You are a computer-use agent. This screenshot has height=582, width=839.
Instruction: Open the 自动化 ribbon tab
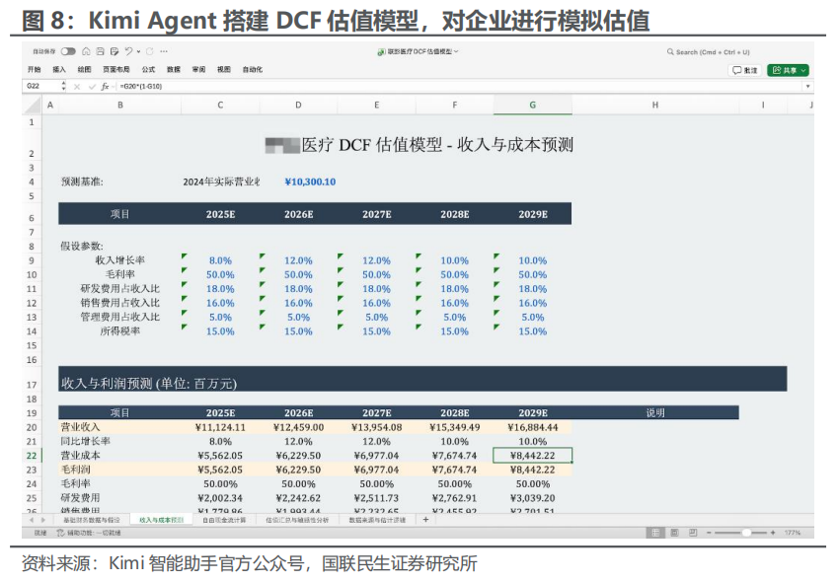click(x=253, y=69)
